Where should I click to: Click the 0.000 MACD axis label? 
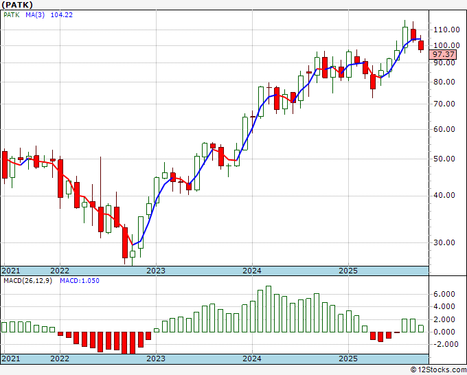coord(444,332)
